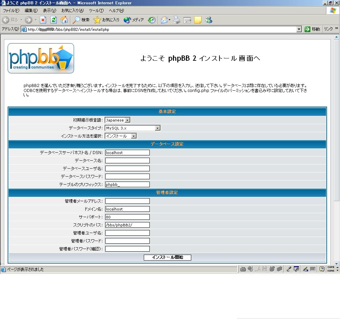Open the File (ファイル) menu
The width and height of the screenshot is (340, 322).
(x=11, y=10)
